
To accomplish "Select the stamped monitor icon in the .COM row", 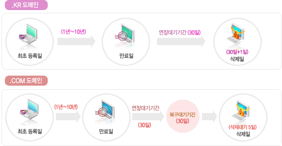I will pos(105,111).
